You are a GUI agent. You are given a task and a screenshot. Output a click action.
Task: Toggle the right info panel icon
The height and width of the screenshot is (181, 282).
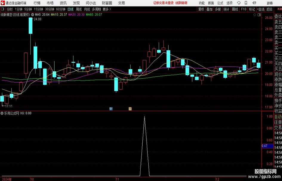pos(259,15)
